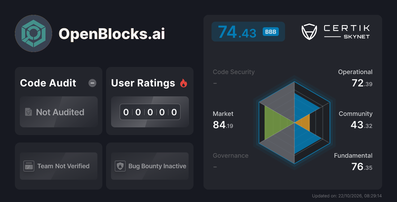Click the minus icon beside Code Audit
The width and height of the screenshot is (397, 202).
(x=92, y=83)
